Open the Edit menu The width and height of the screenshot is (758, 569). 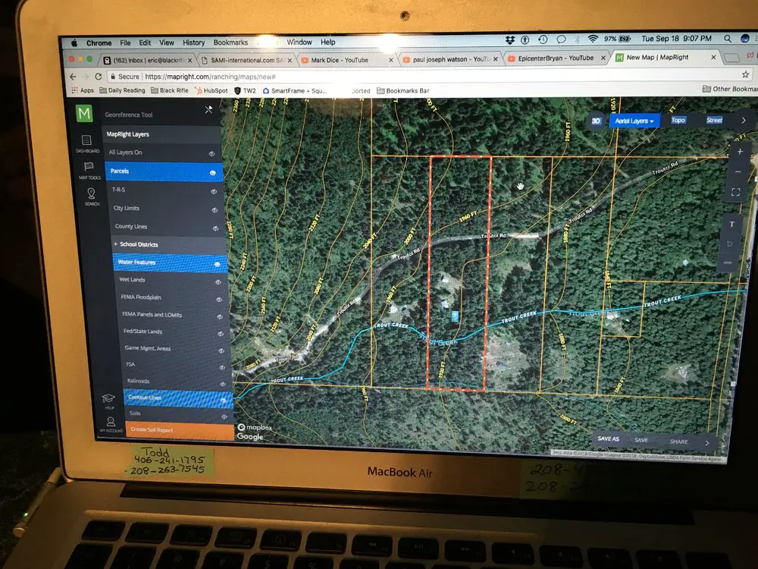[x=145, y=42]
